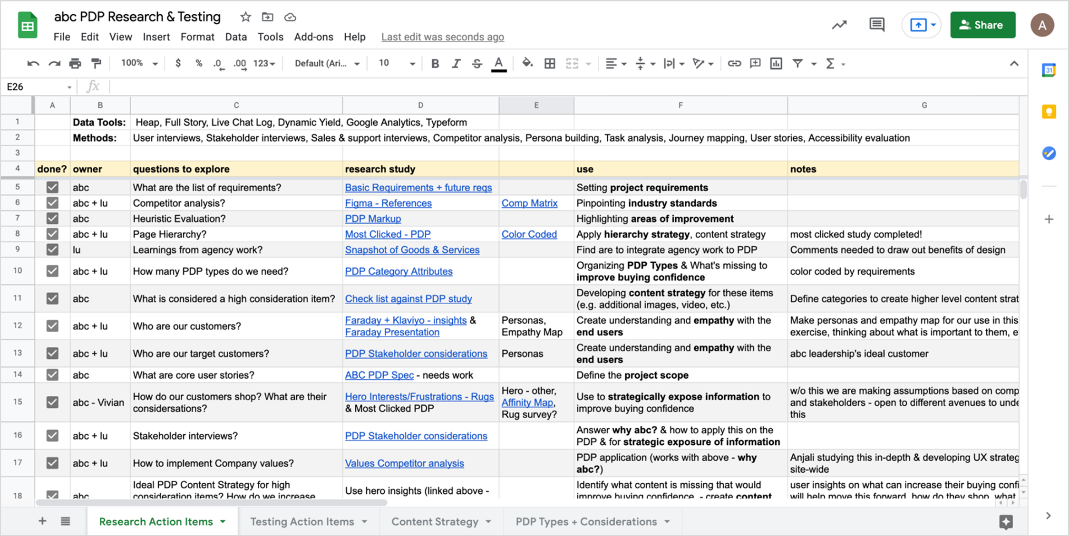
Task: Switch to Content Strategy sheet tab
Action: (435, 522)
